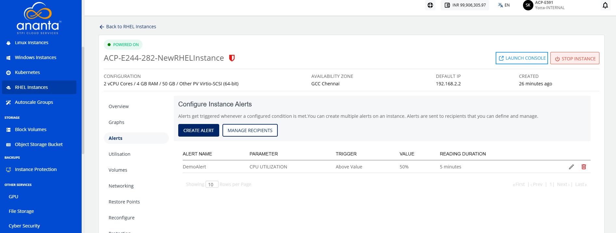Delete the DemoAlert with trash icon
Image resolution: width=616 pixels, height=233 pixels.
click(x=584, y=167)
